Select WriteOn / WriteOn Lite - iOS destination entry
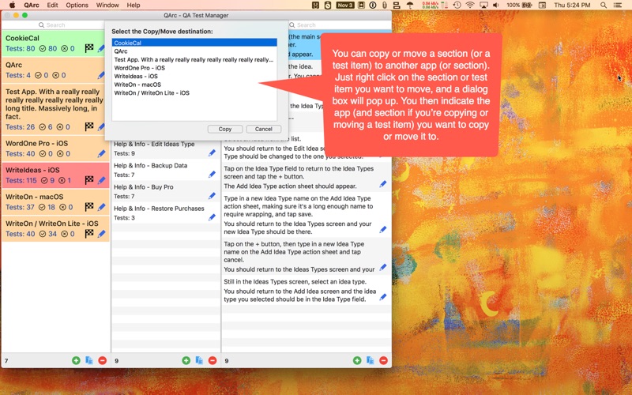The height and width of the screenshot is (395, 632). tap(194, 92)
